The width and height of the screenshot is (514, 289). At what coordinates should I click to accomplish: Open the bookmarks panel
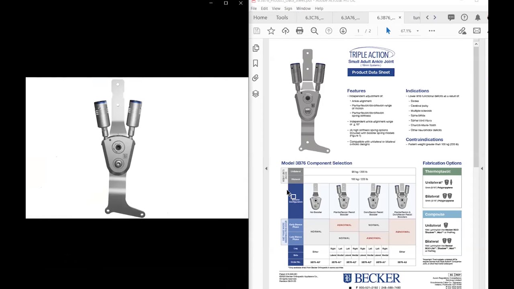pyautogui.click(x=255, y=63)
